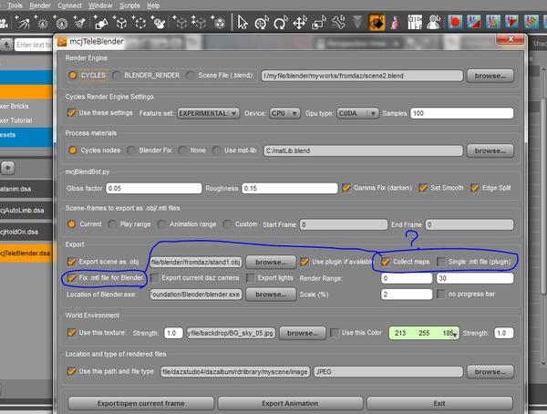Enable Export current daz camera checkbox

coord(155,278)
